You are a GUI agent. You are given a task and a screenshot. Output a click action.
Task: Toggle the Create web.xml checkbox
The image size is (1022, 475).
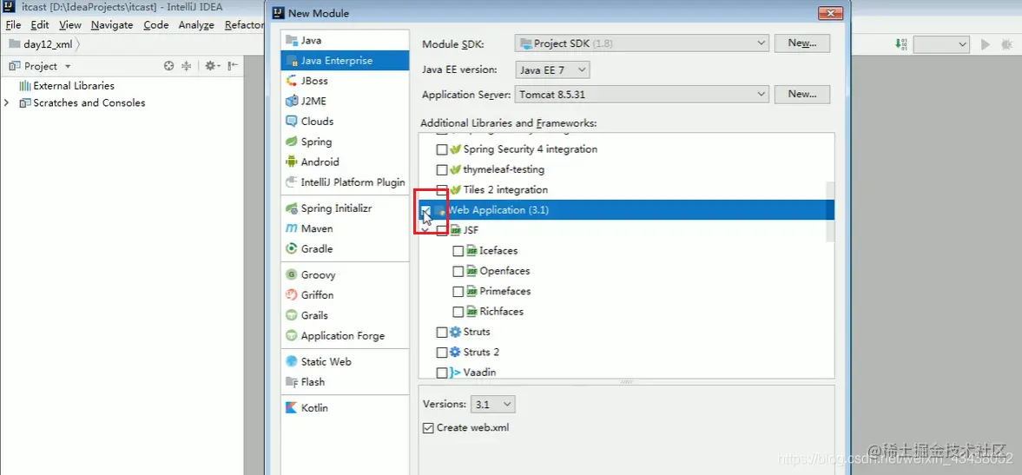428,428
